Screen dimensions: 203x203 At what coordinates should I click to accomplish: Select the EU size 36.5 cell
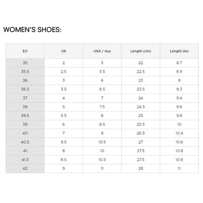tap(25, 89)
